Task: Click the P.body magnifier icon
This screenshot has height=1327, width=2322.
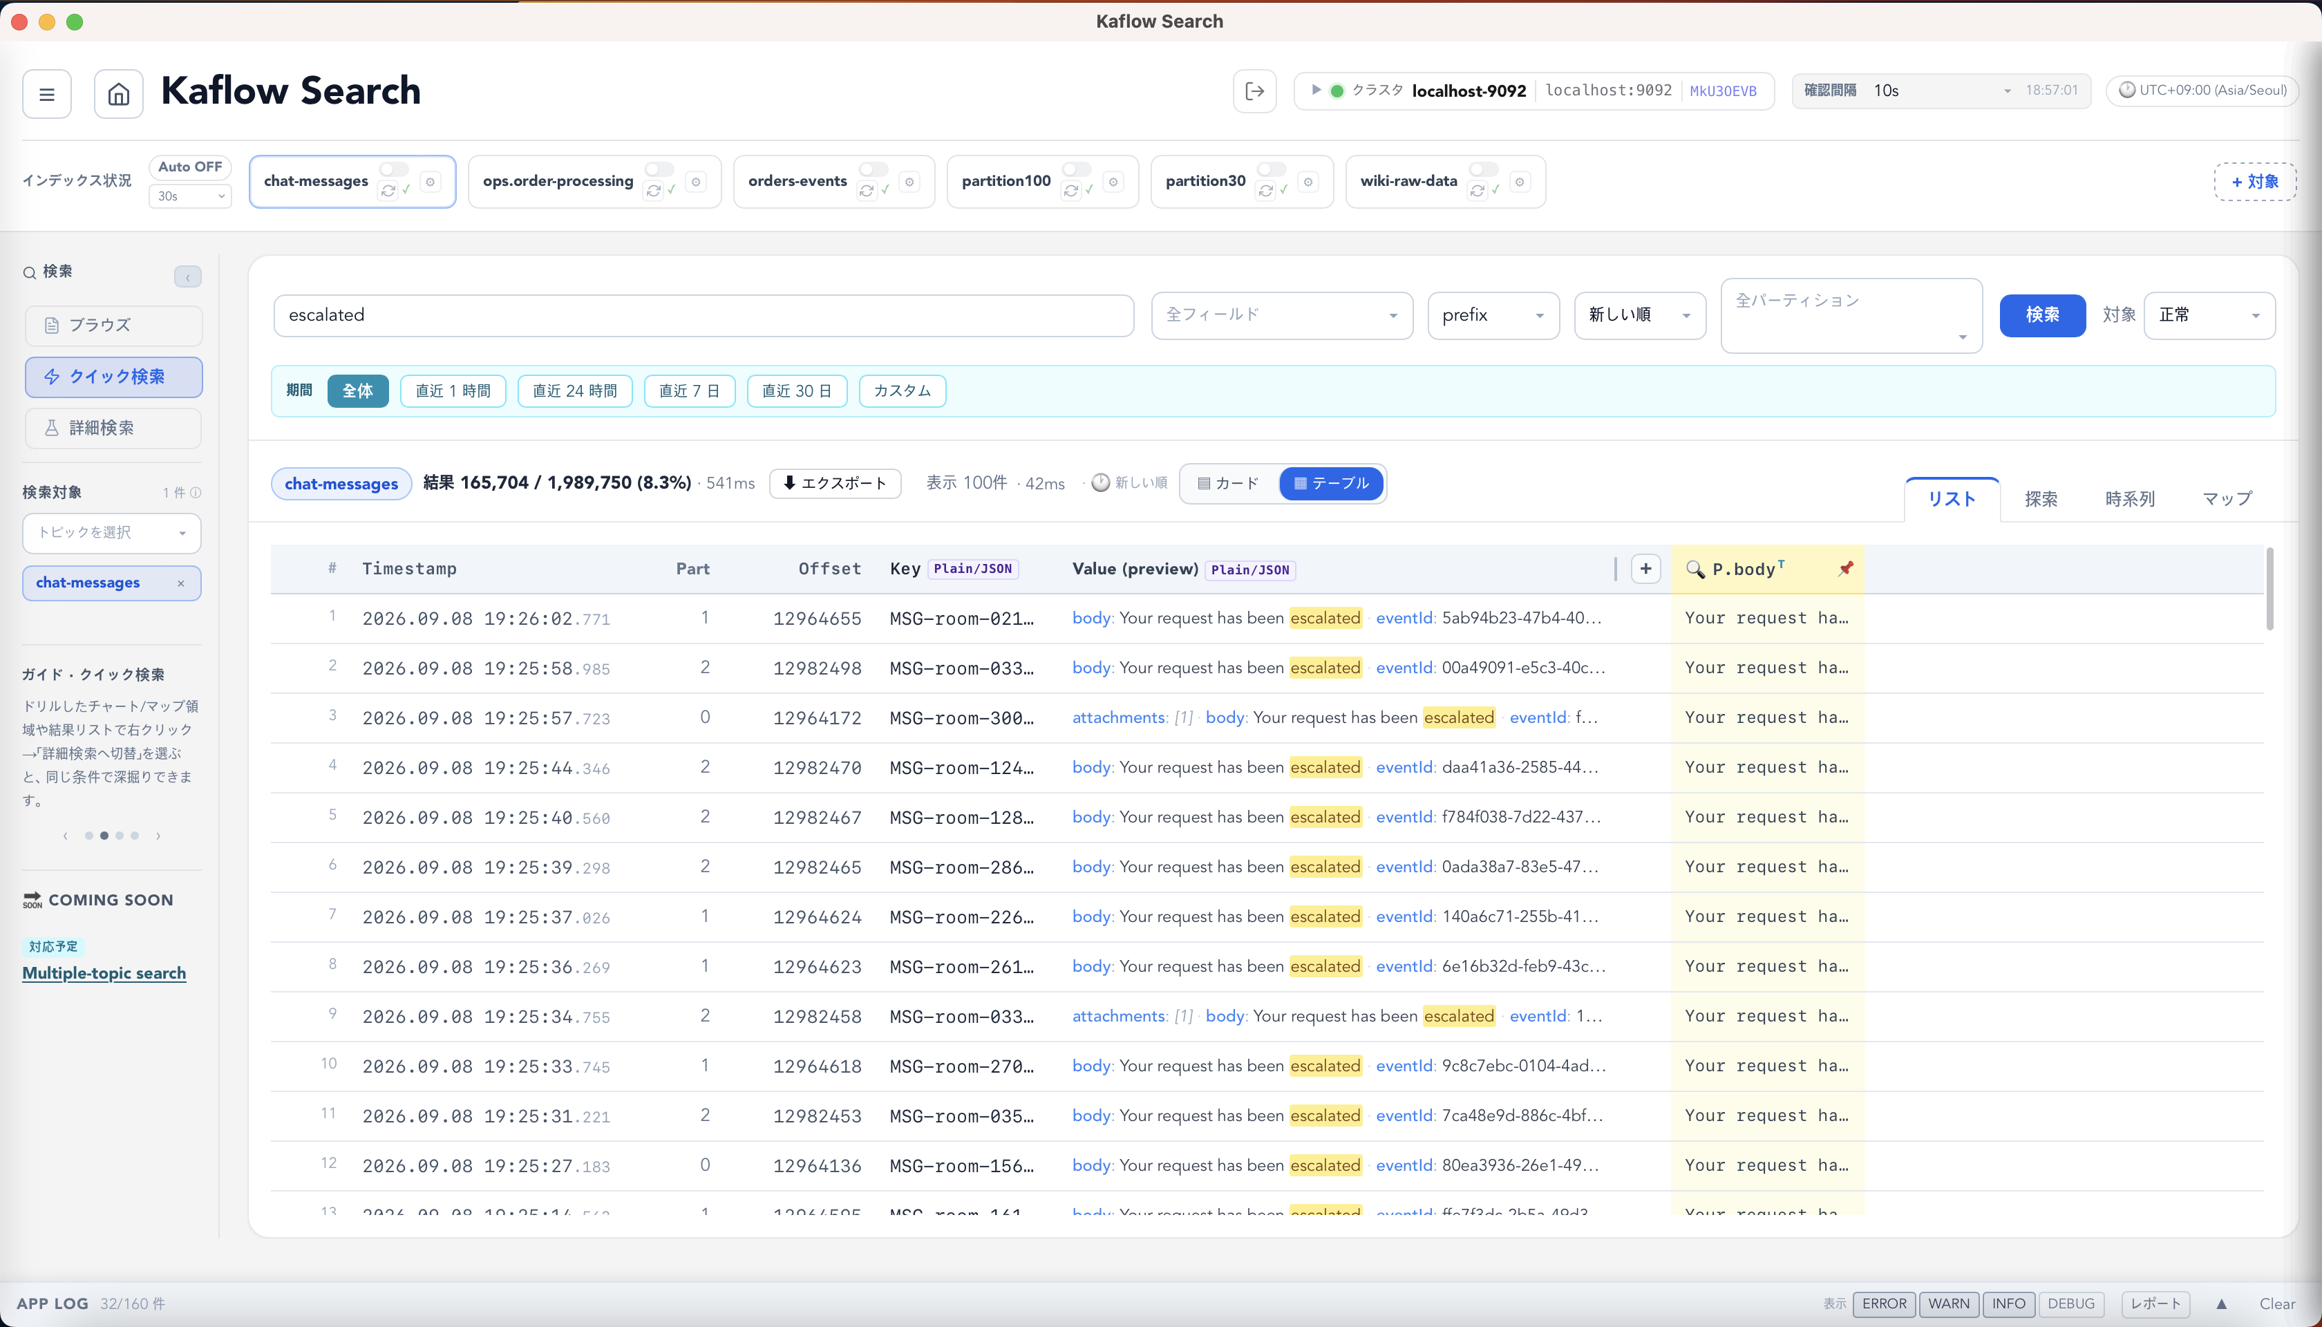Action: 1695,570
